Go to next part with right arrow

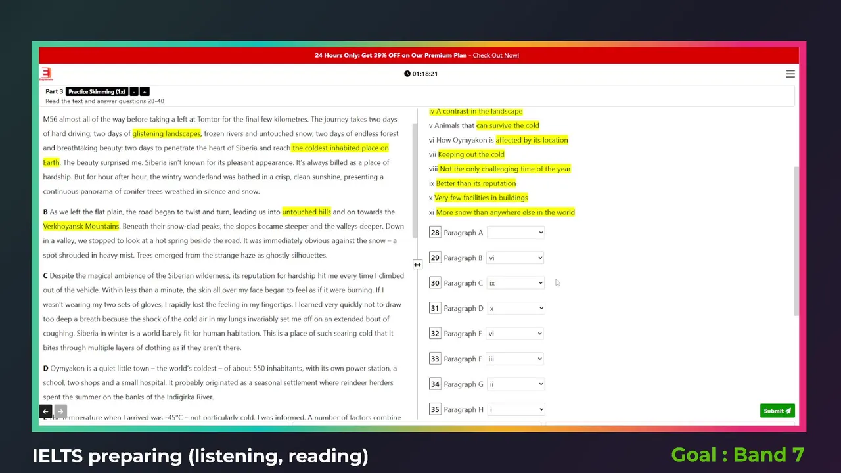click(x=60, y=411)
